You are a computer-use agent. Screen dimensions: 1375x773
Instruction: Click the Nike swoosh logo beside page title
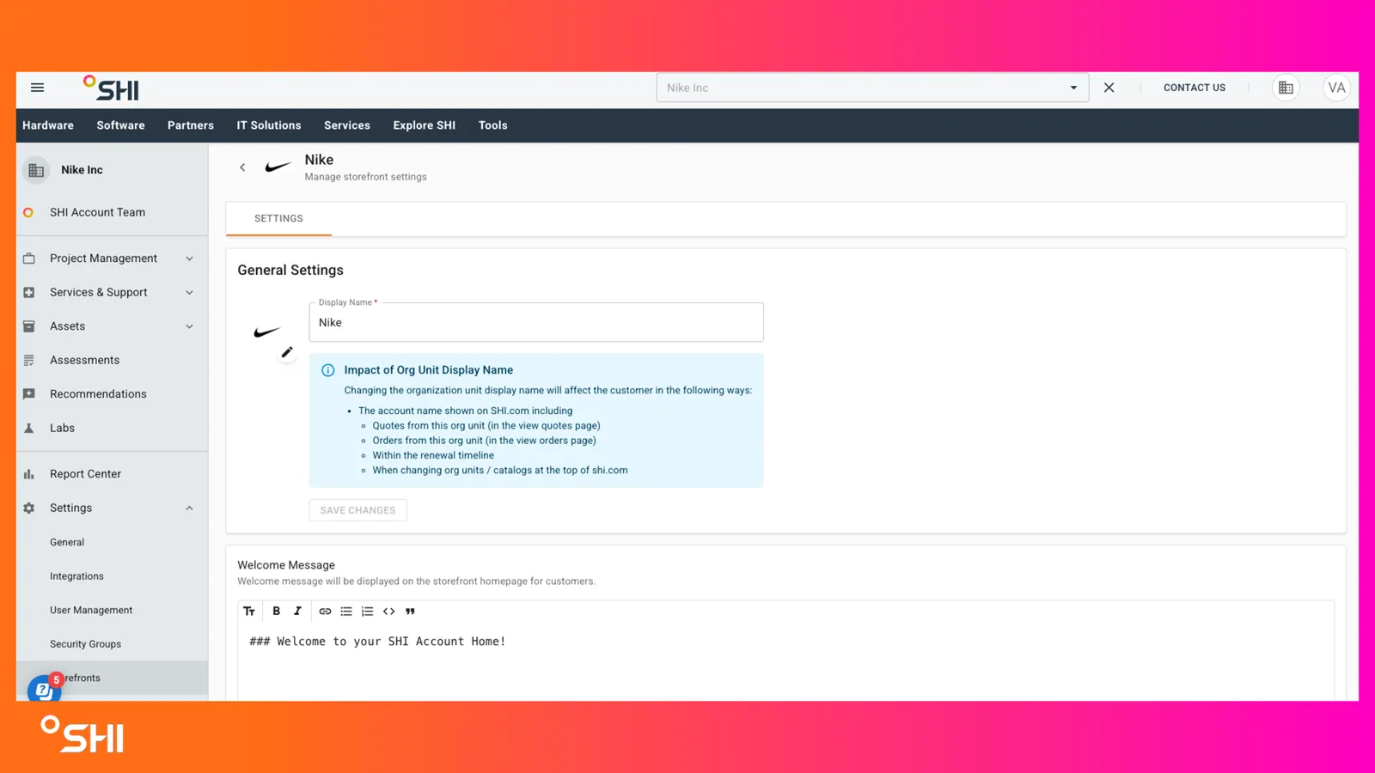tap(278, 167)
